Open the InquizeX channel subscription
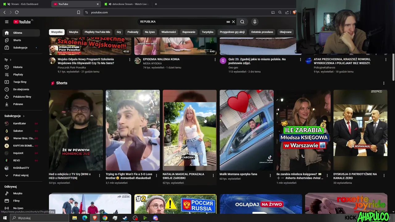 pos(21,153)
